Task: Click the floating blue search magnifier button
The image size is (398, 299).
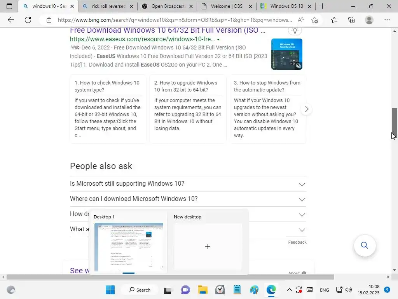Action: [365, 245]
